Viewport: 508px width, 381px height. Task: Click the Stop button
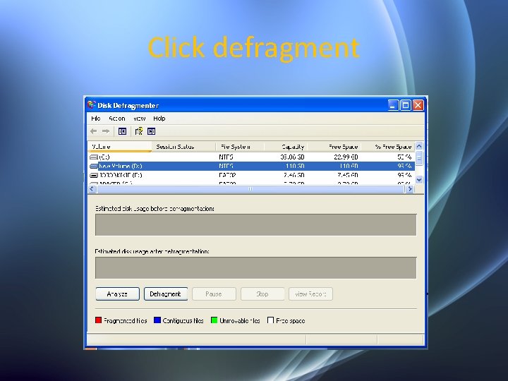262,294
